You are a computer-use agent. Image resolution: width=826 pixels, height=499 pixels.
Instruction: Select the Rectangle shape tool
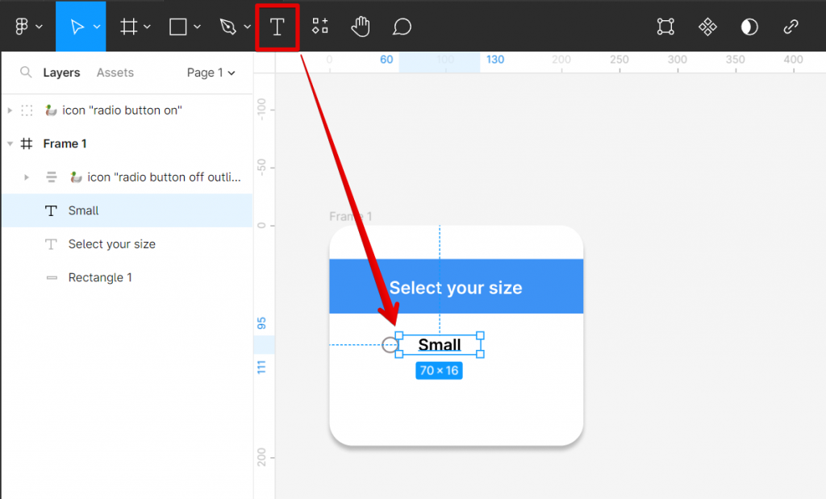point(177,27)
